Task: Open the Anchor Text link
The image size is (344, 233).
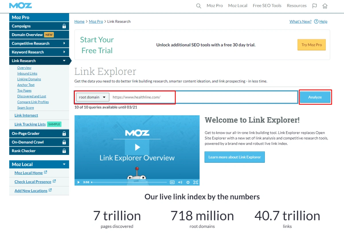Action: click(26, 85)
